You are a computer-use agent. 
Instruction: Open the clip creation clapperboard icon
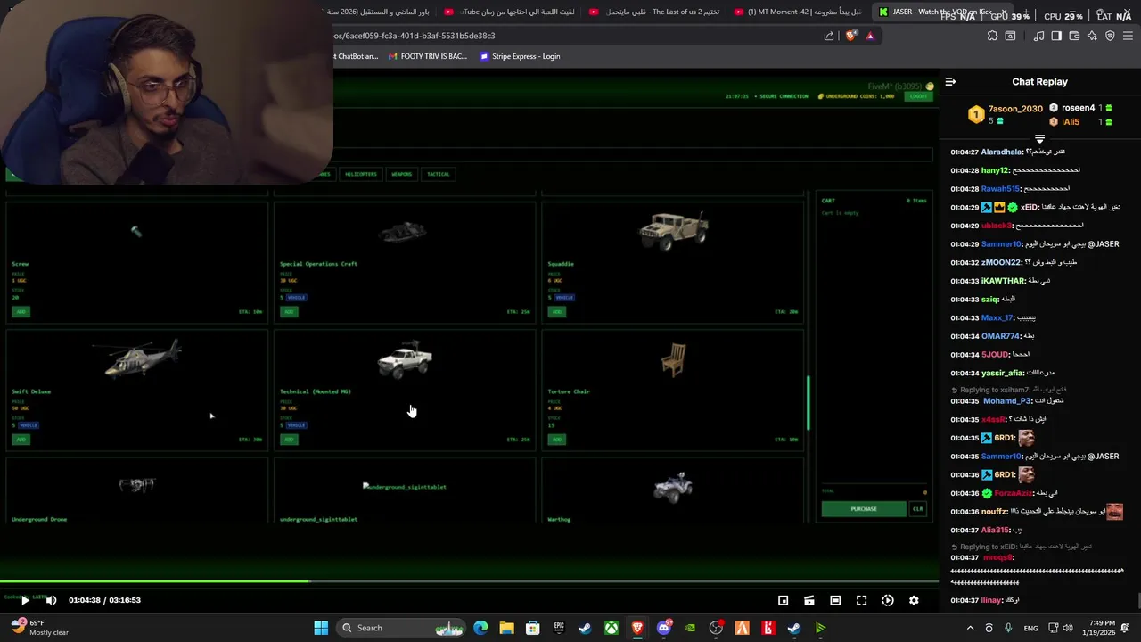[x=809, y=601]
